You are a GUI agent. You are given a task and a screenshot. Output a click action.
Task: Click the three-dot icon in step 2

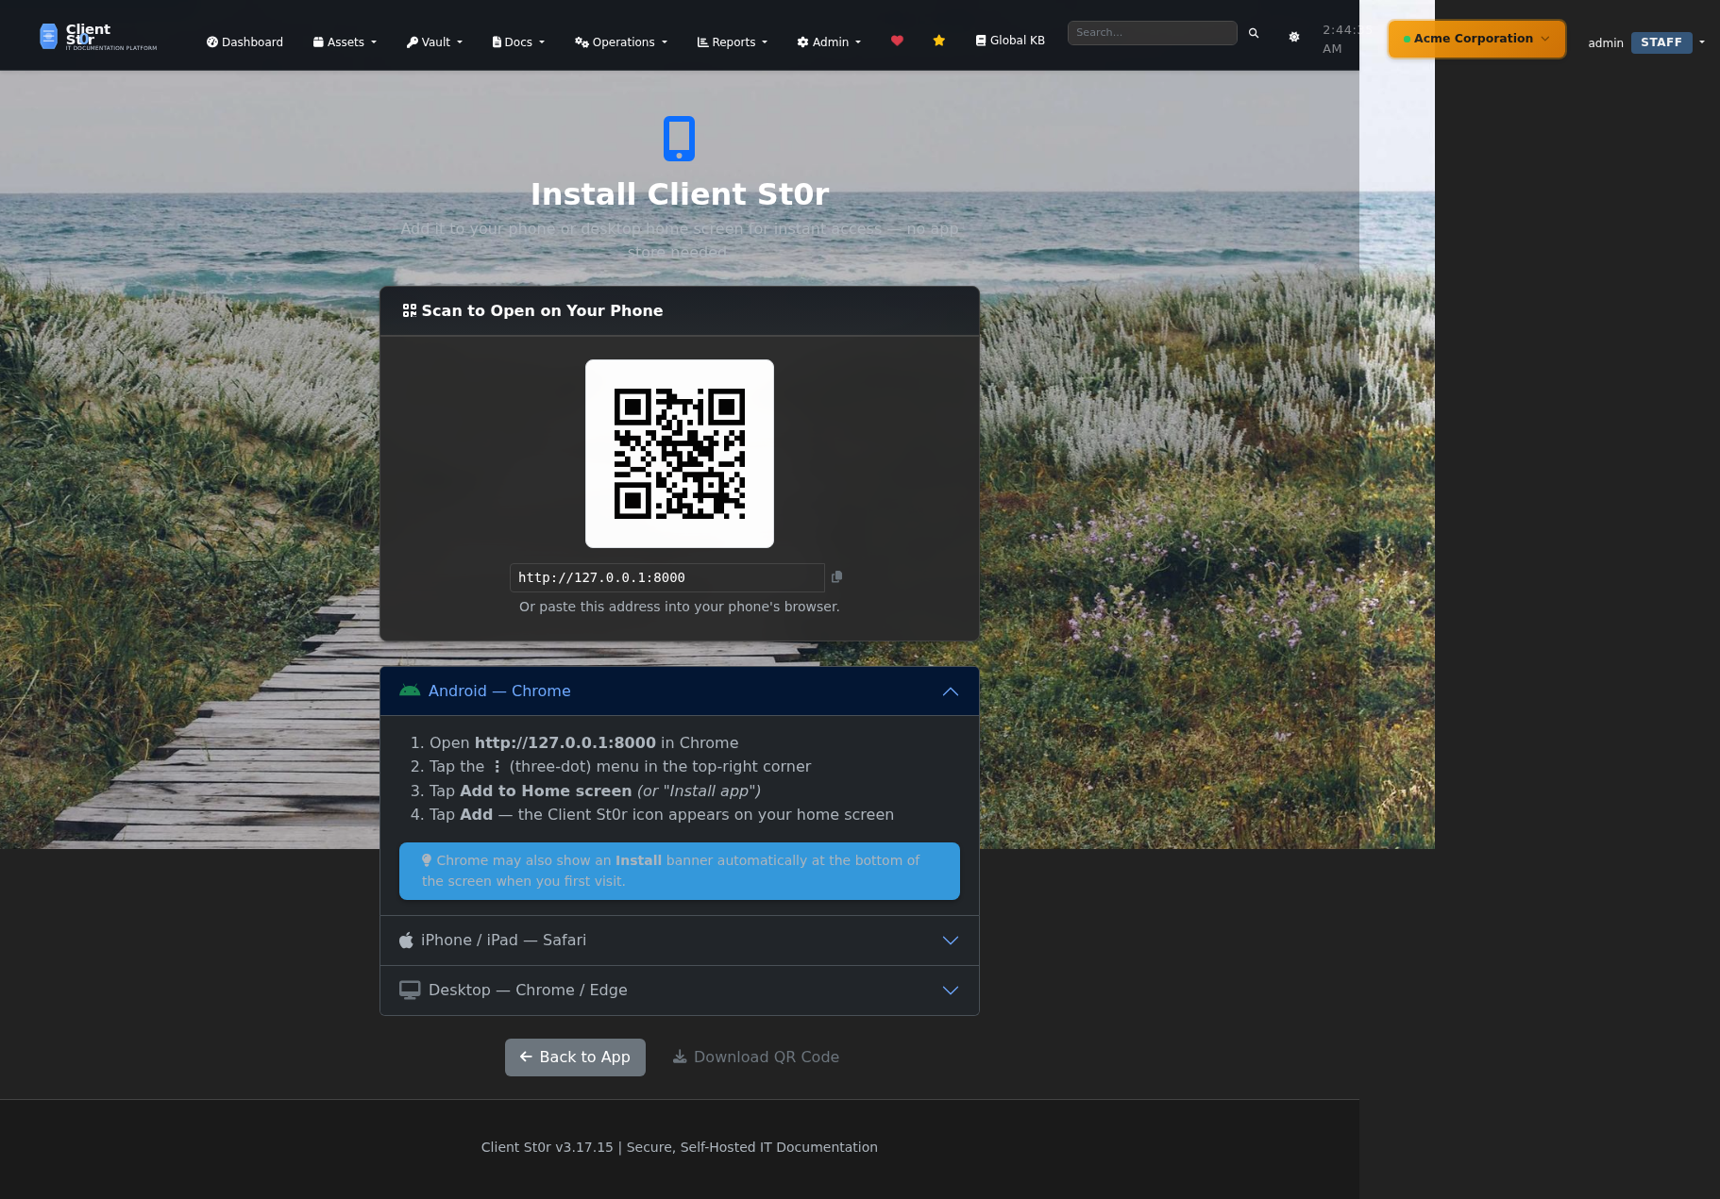point(497,767)
